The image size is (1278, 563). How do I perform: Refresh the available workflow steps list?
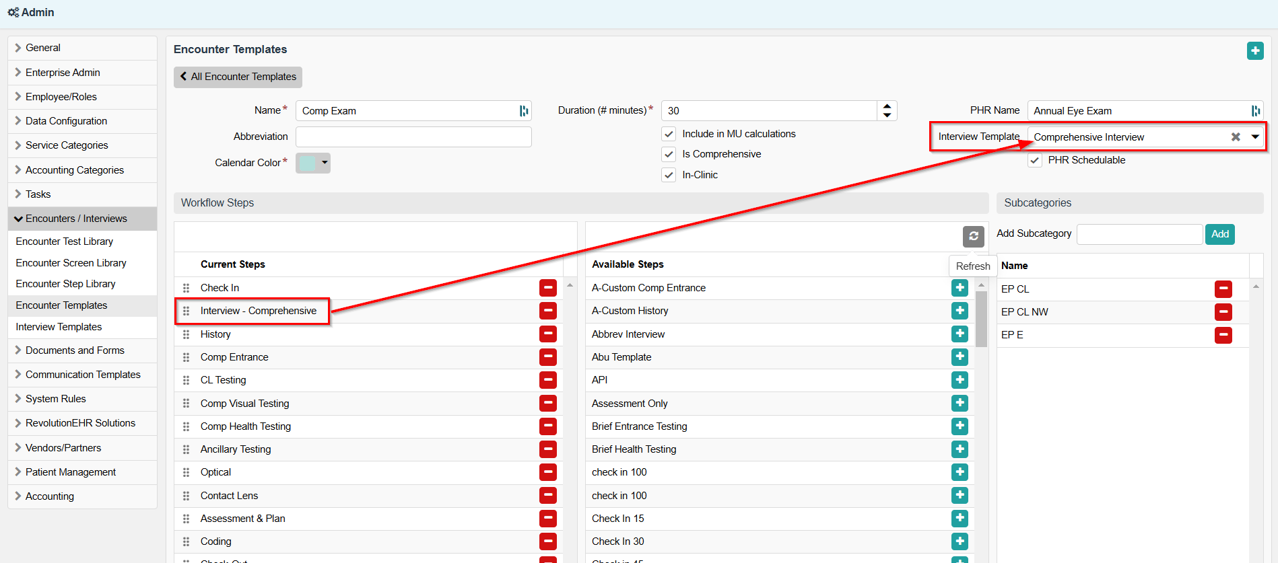[973, 236]
